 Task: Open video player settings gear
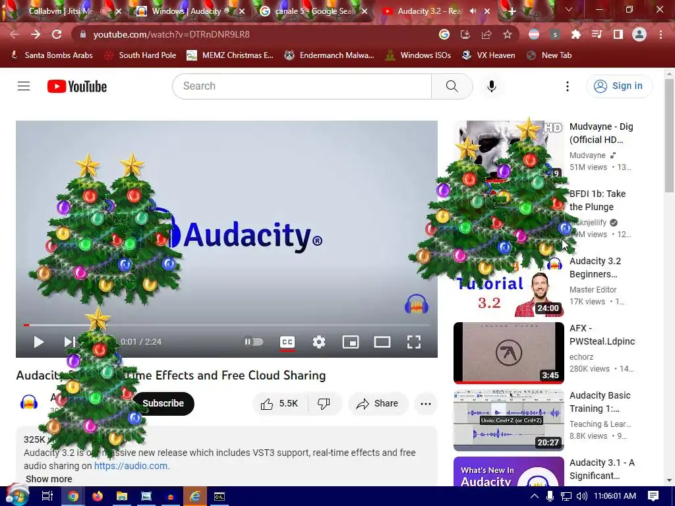(x=319, y=342)
